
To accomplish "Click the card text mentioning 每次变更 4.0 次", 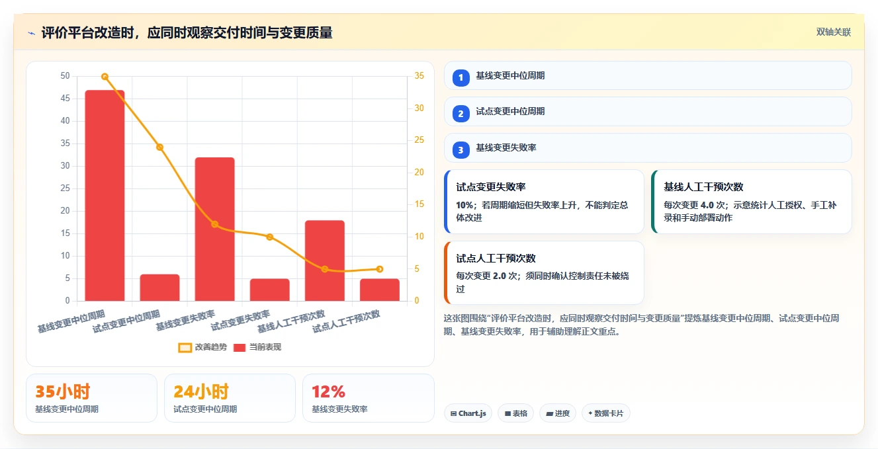I will click(750, 212).
